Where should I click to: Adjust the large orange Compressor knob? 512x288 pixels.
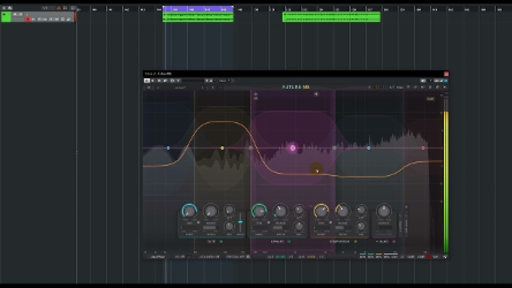click(x=321, y=211)
